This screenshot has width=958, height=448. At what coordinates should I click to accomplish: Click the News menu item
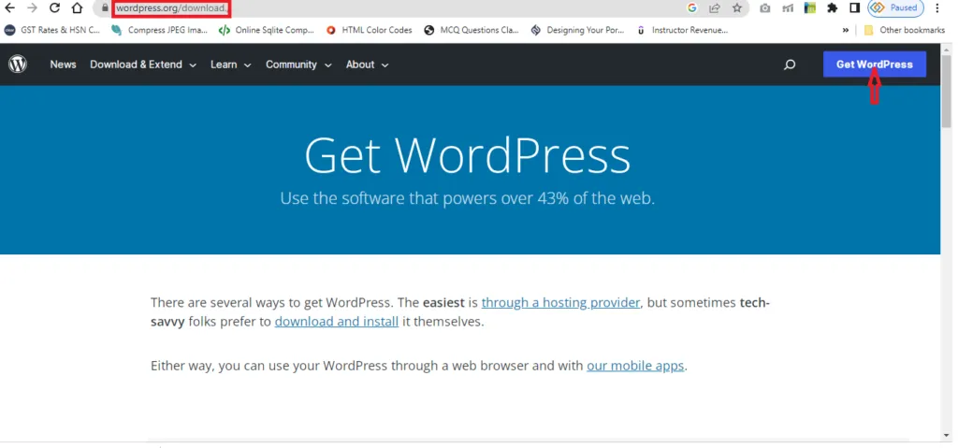(x=63, y=65)
